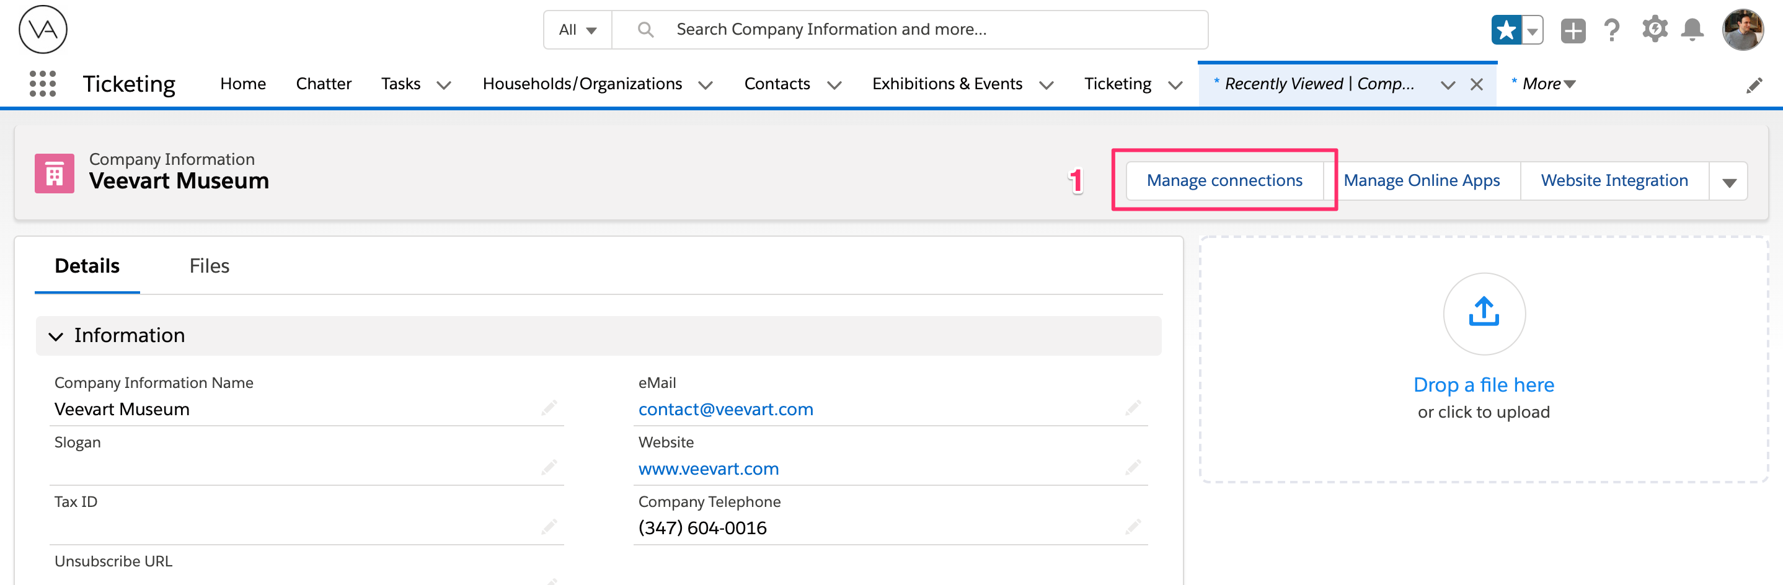Open global actions plus icon
Screen dimensions: 1783x585
(x=1572, y=29)
